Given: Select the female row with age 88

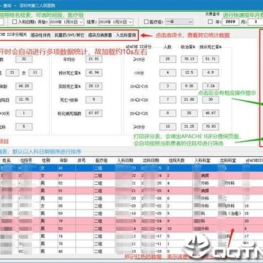Looking at the screenshot, I should point(131,206).
